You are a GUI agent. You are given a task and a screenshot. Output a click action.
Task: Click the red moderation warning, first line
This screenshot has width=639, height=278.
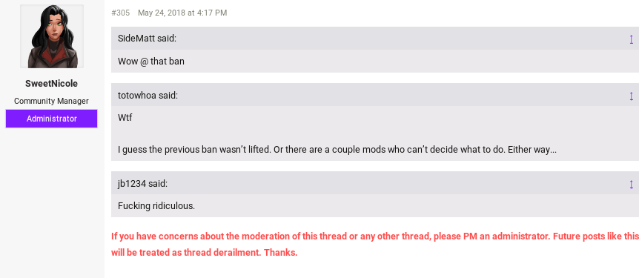coord(375,236)
